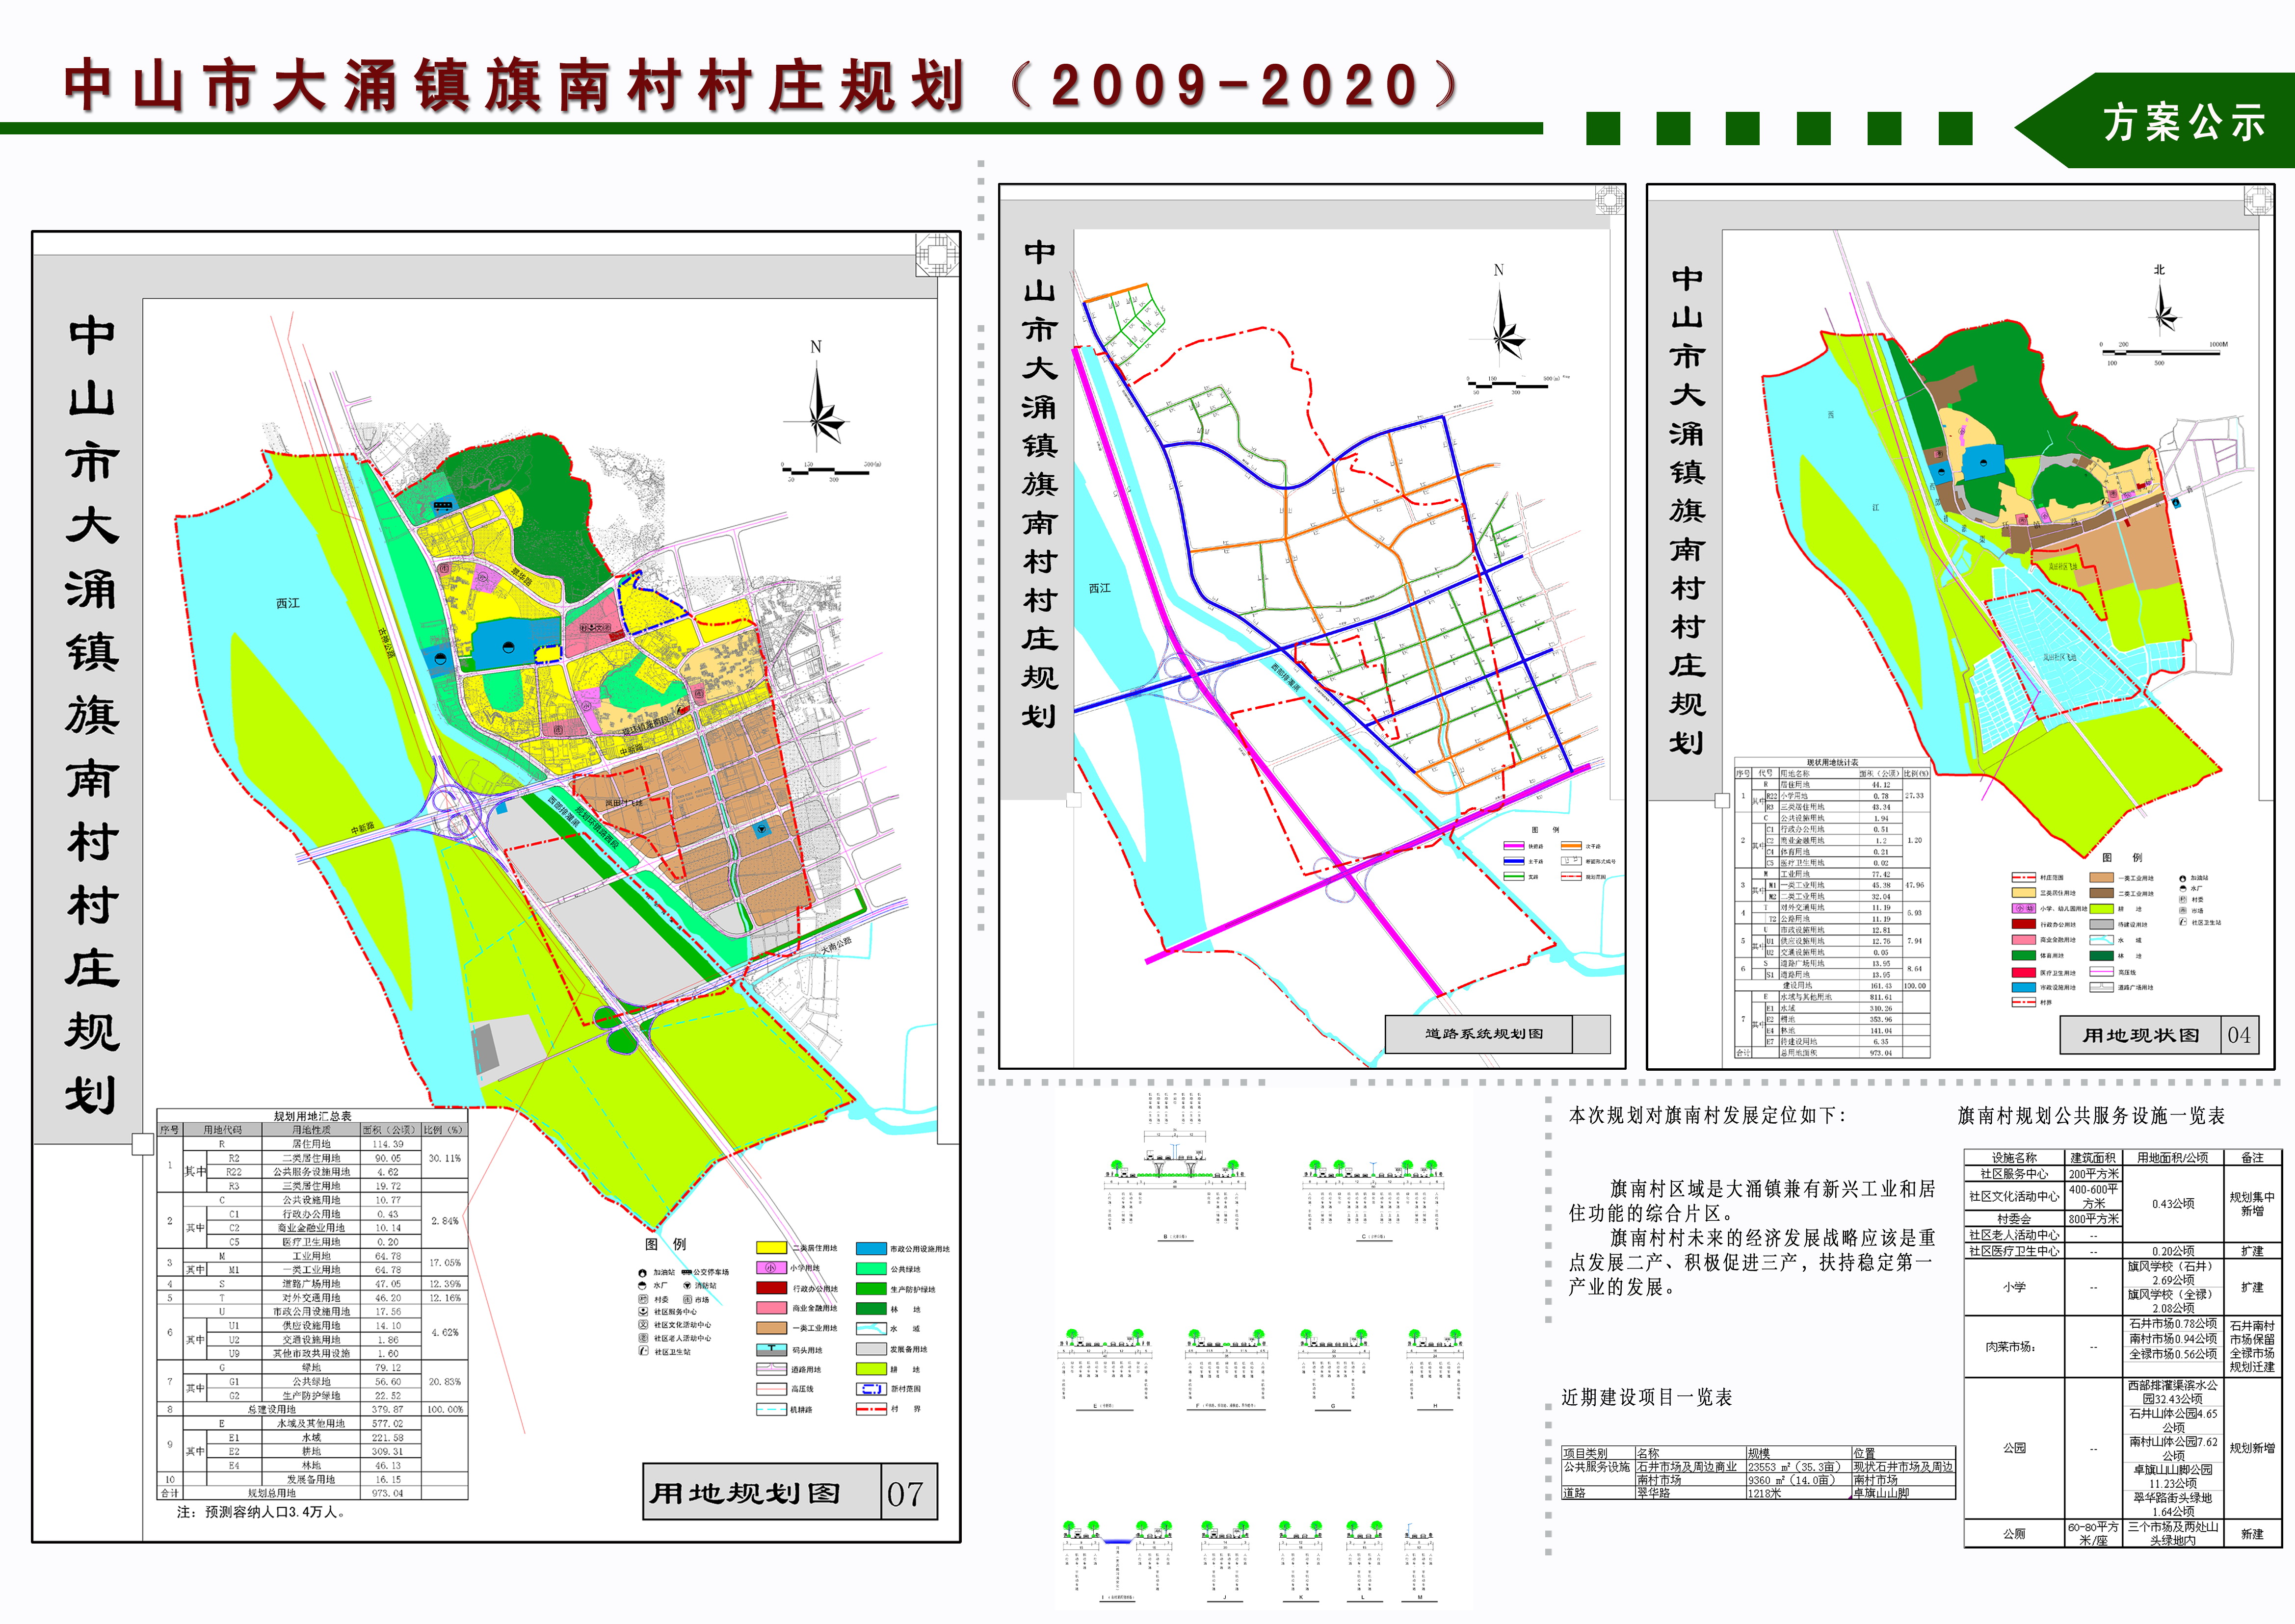Click 社区老人活动中心 legend icon

pyautogui.click(x=643, y=1338)
